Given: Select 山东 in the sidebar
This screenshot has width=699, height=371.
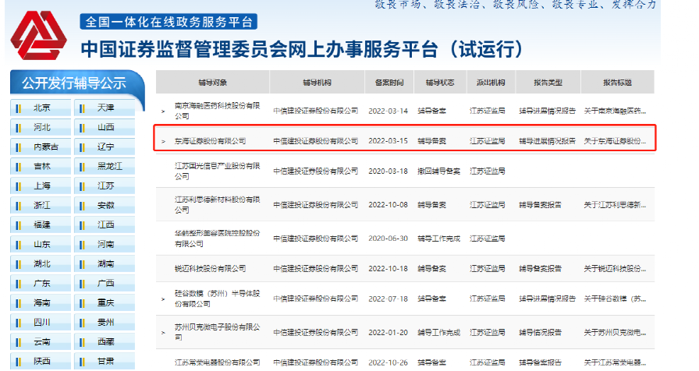Looking at the screenshot, I should pyautogui.click(x=41, y=245).
